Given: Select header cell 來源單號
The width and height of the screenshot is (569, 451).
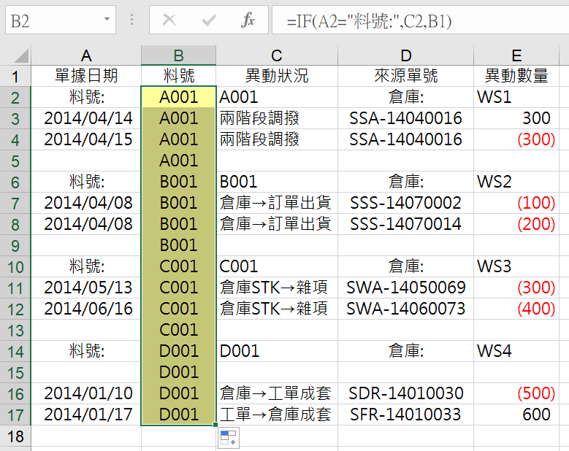Looking at the screenshot, I should (x=405, y=76).
